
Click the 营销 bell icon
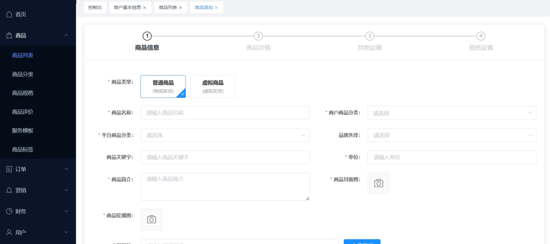pos(9,190)
